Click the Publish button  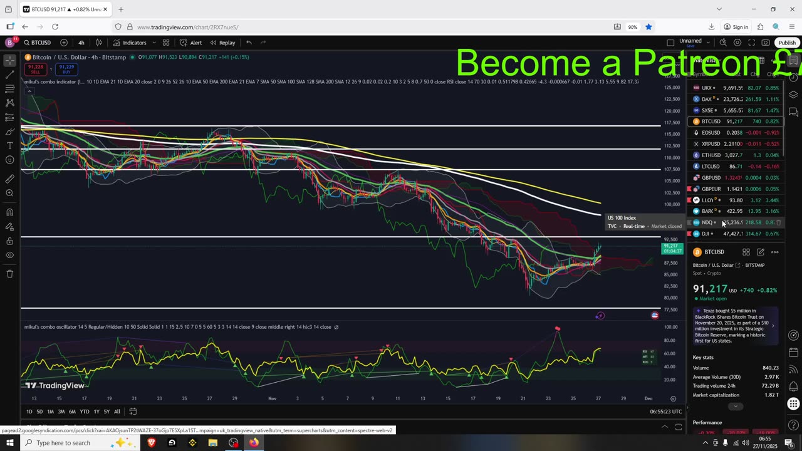[x=787, y=43]
